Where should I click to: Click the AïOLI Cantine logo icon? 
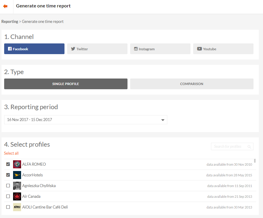click(17, 207)
